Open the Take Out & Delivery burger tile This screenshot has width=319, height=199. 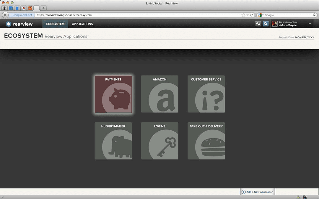click(x=206, y=141)
